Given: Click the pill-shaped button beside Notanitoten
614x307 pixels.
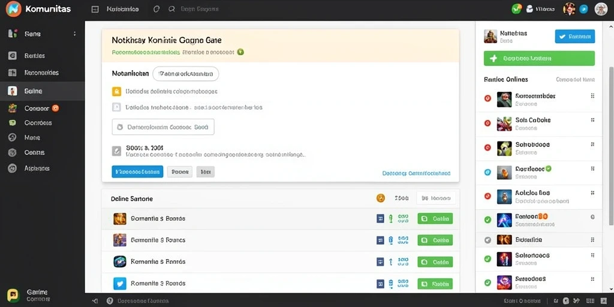Looking at the screenshot, I should [186, 74].
